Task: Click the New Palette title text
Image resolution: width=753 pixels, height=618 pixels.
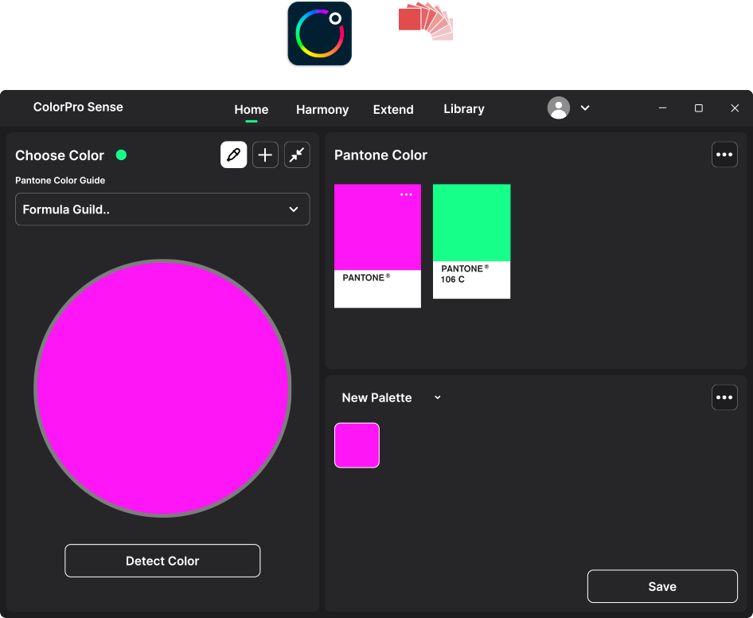Action: (377, 397)
